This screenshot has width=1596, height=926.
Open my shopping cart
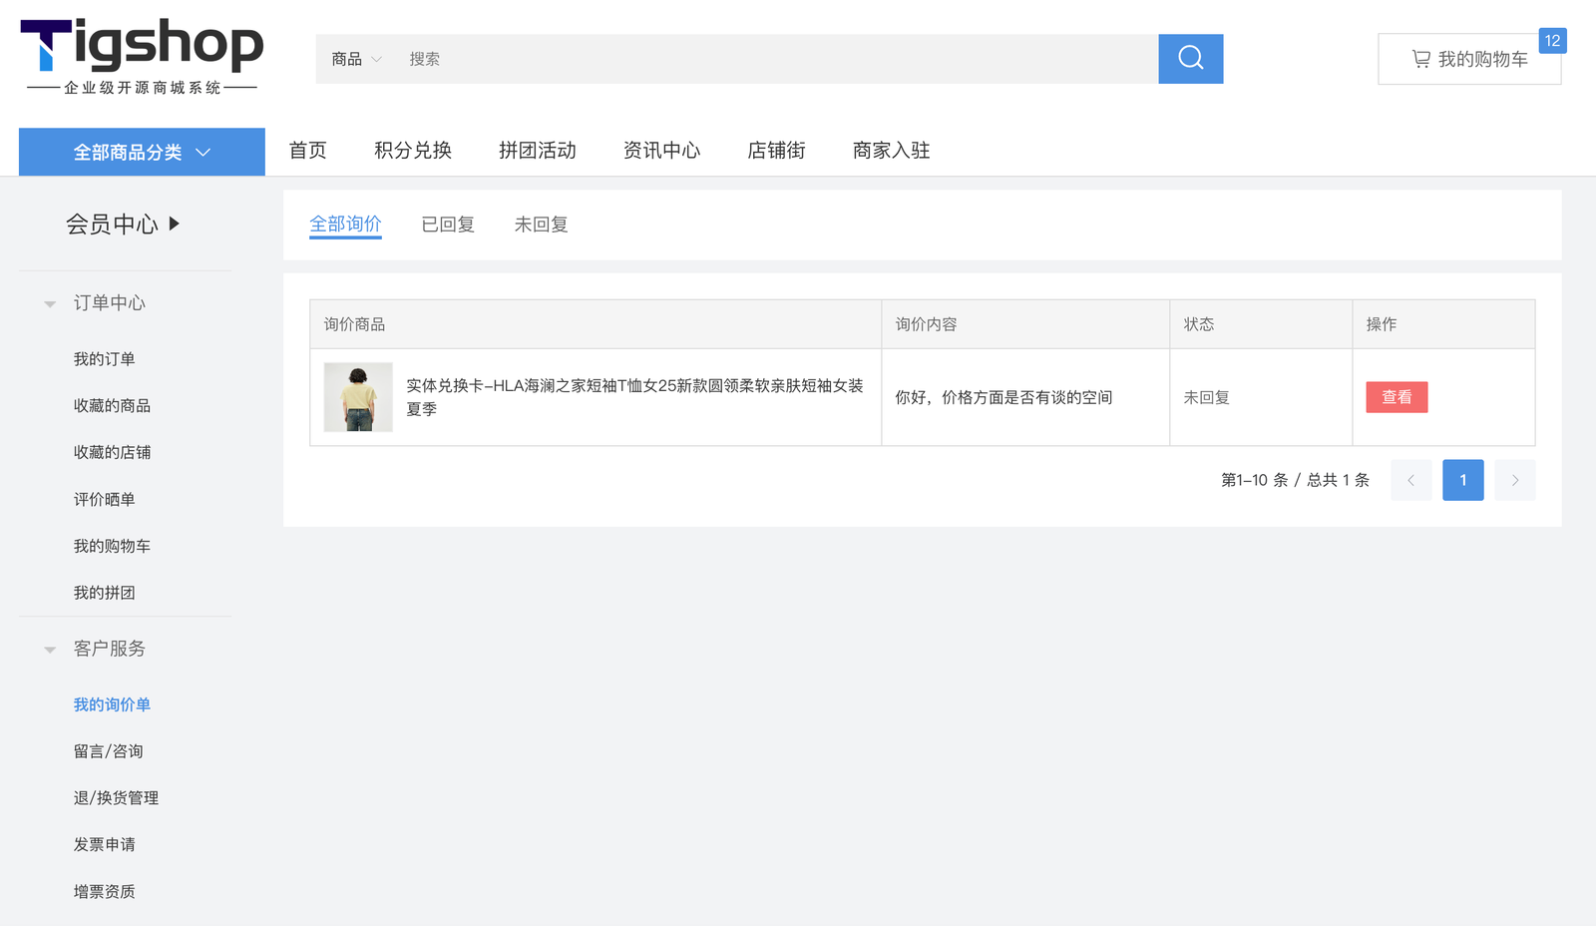click(x=1468, y=60)
